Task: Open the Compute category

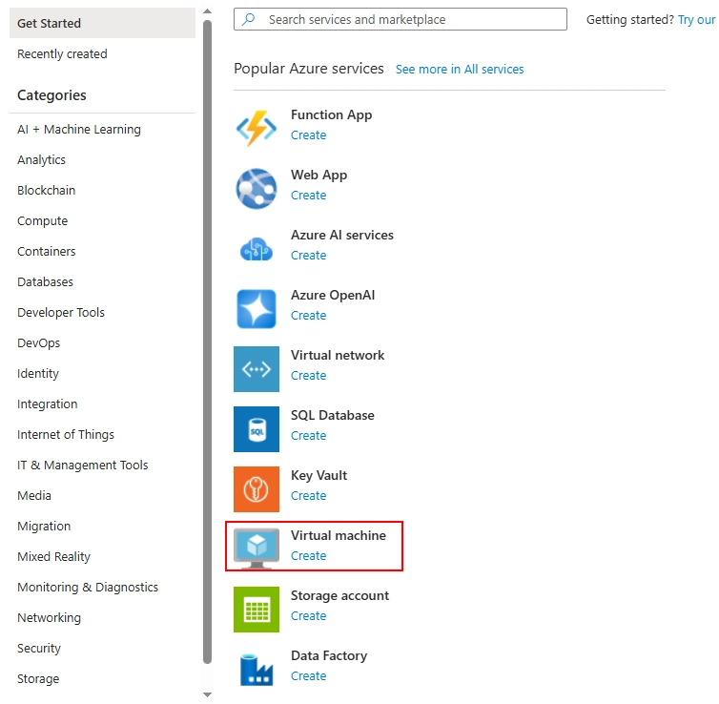Action: coord(43,220)
